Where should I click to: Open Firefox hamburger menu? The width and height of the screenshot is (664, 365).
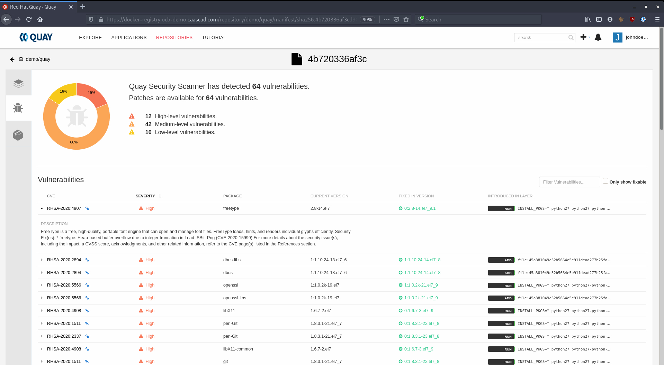coord(657,19)
